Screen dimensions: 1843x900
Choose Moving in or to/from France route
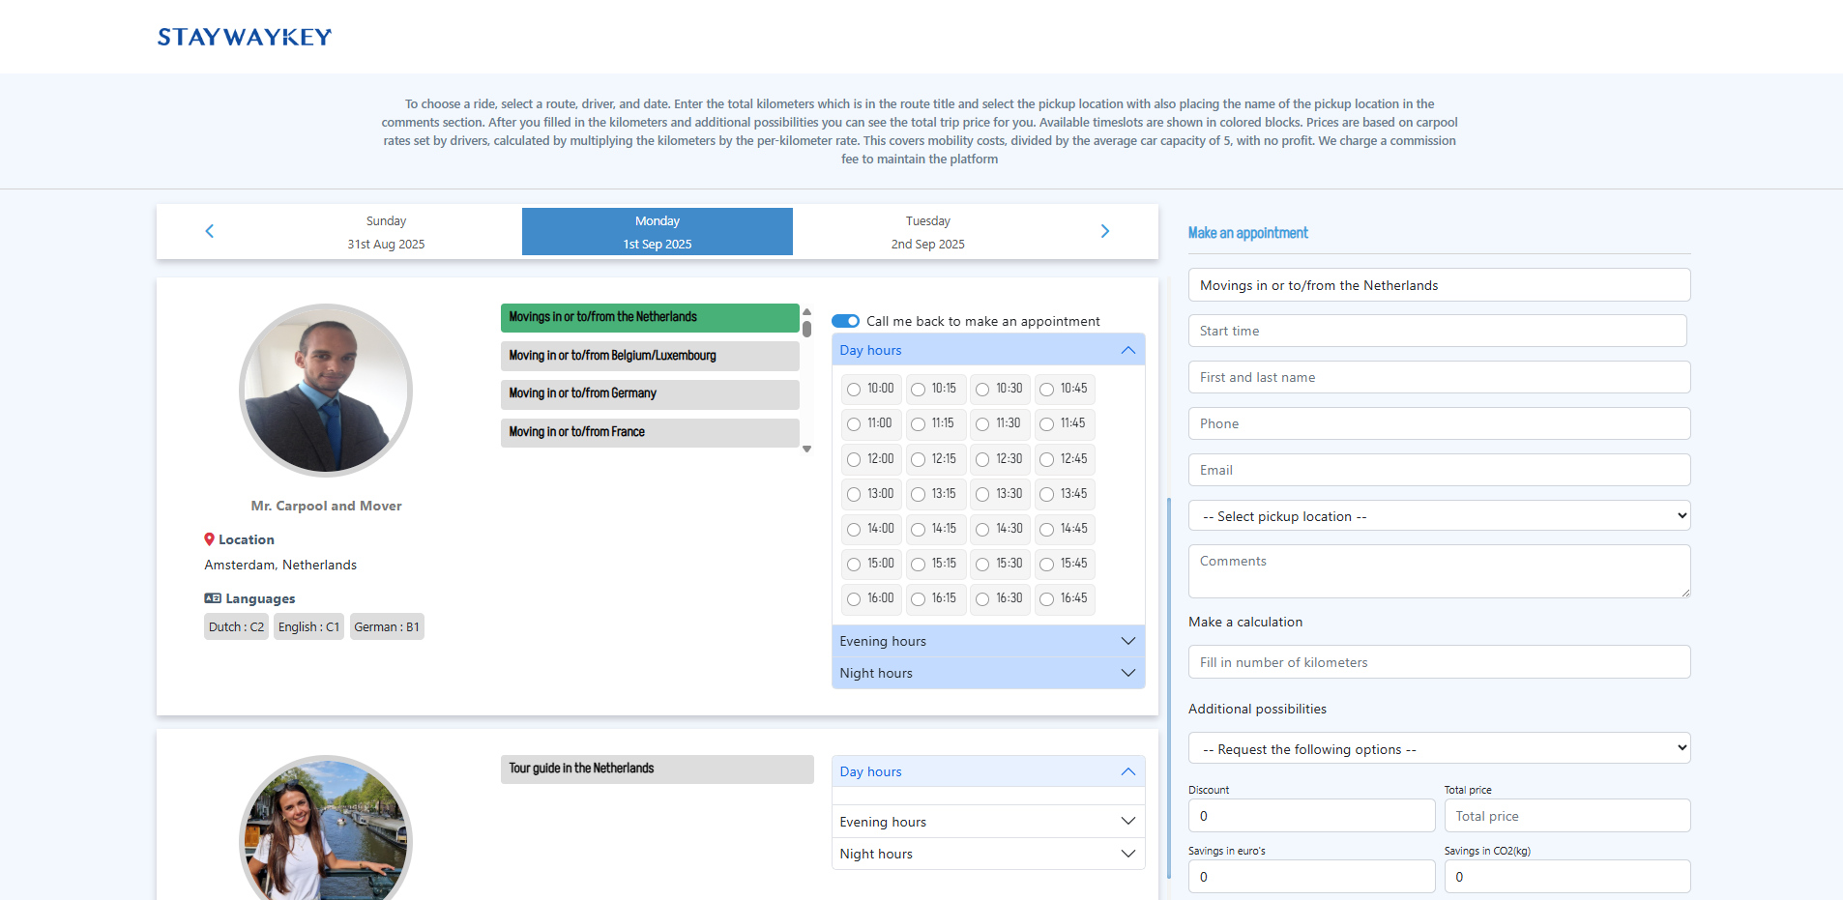(x=650, y=432)
